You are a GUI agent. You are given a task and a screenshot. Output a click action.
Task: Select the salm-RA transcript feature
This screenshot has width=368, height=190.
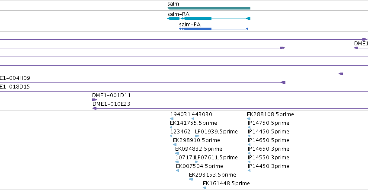coord(208,19)
